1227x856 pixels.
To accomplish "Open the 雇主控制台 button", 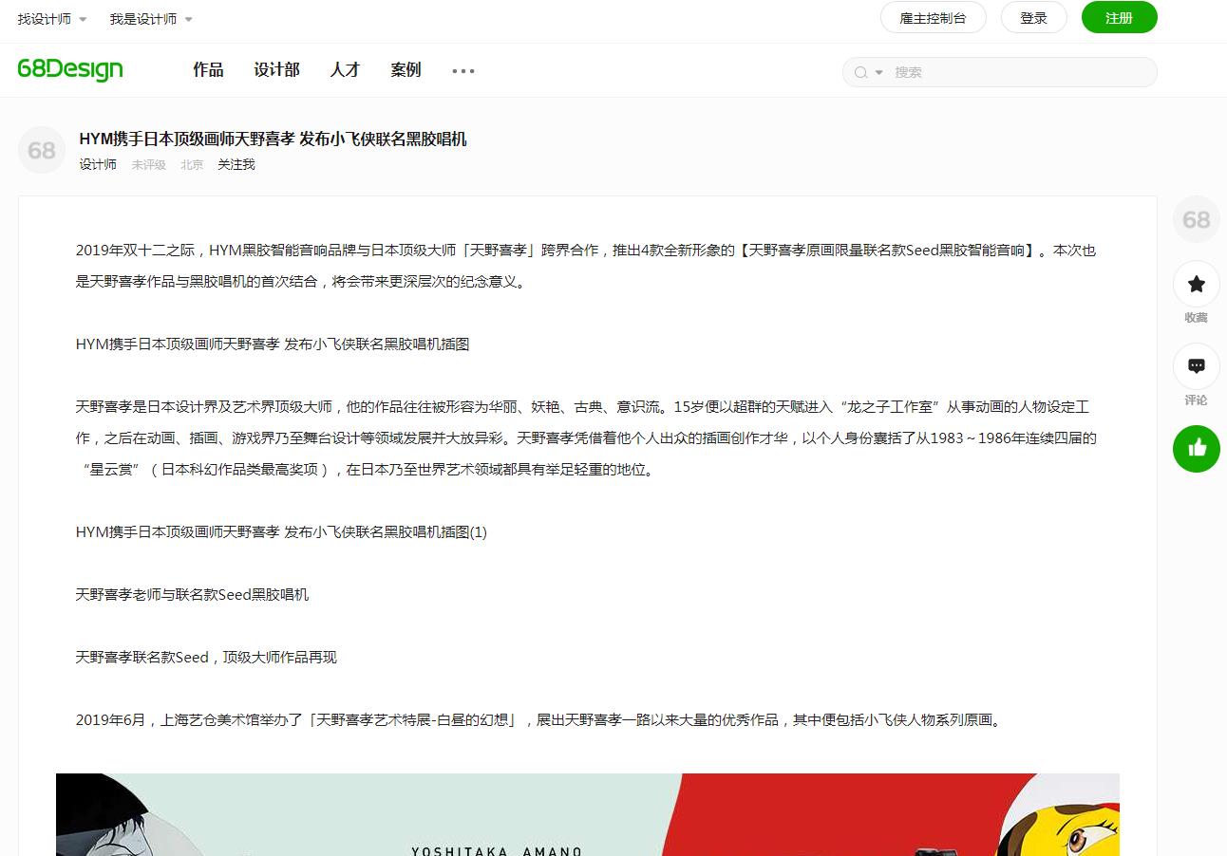I will click(x=933, y=18).
